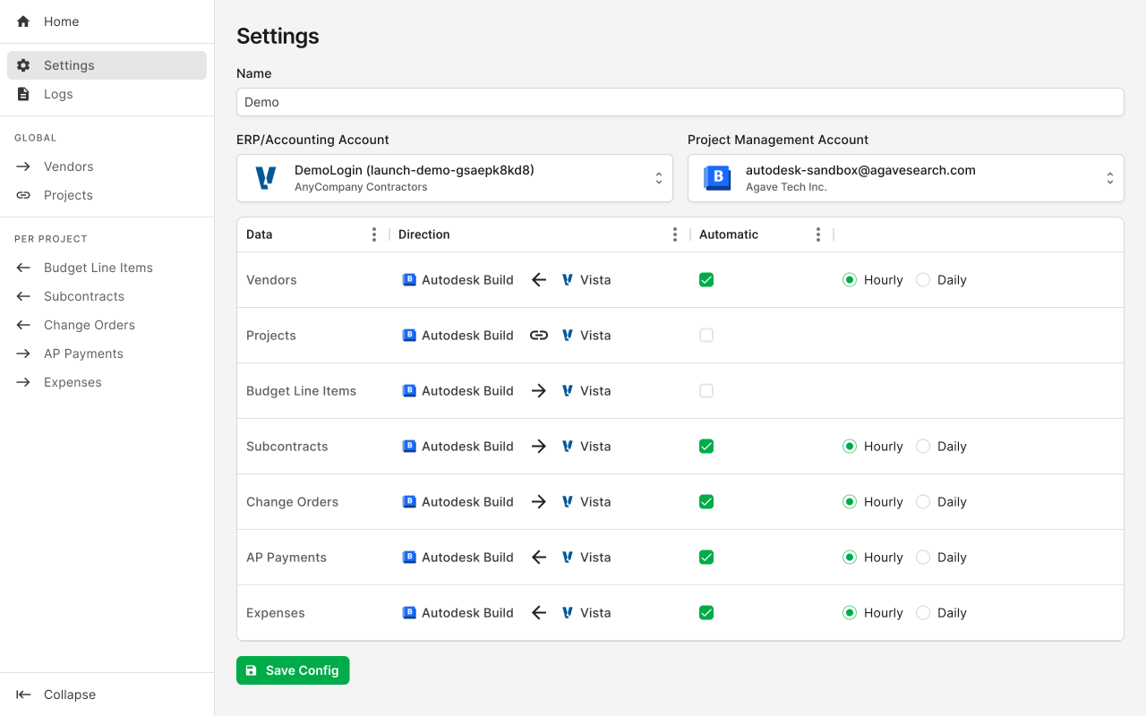The image size is (1146, 716).
Task: Click the Save Config button
Action: click(293, 670)
